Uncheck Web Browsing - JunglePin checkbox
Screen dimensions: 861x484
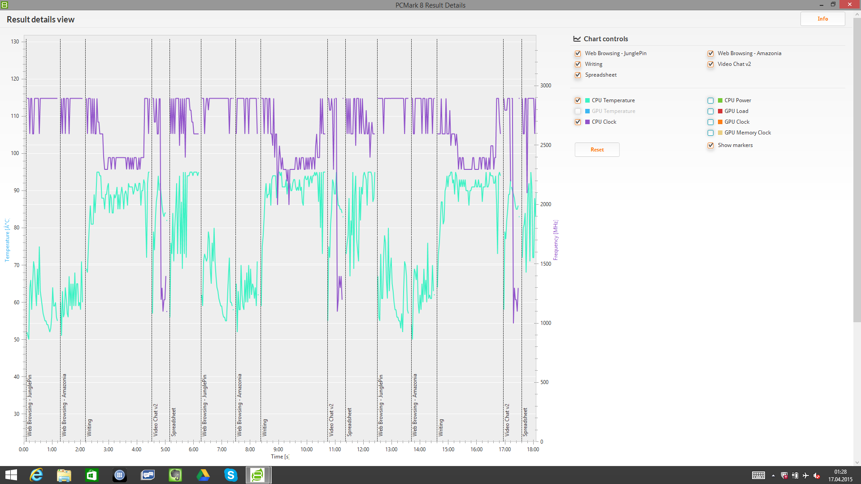(x=578, y=53)
